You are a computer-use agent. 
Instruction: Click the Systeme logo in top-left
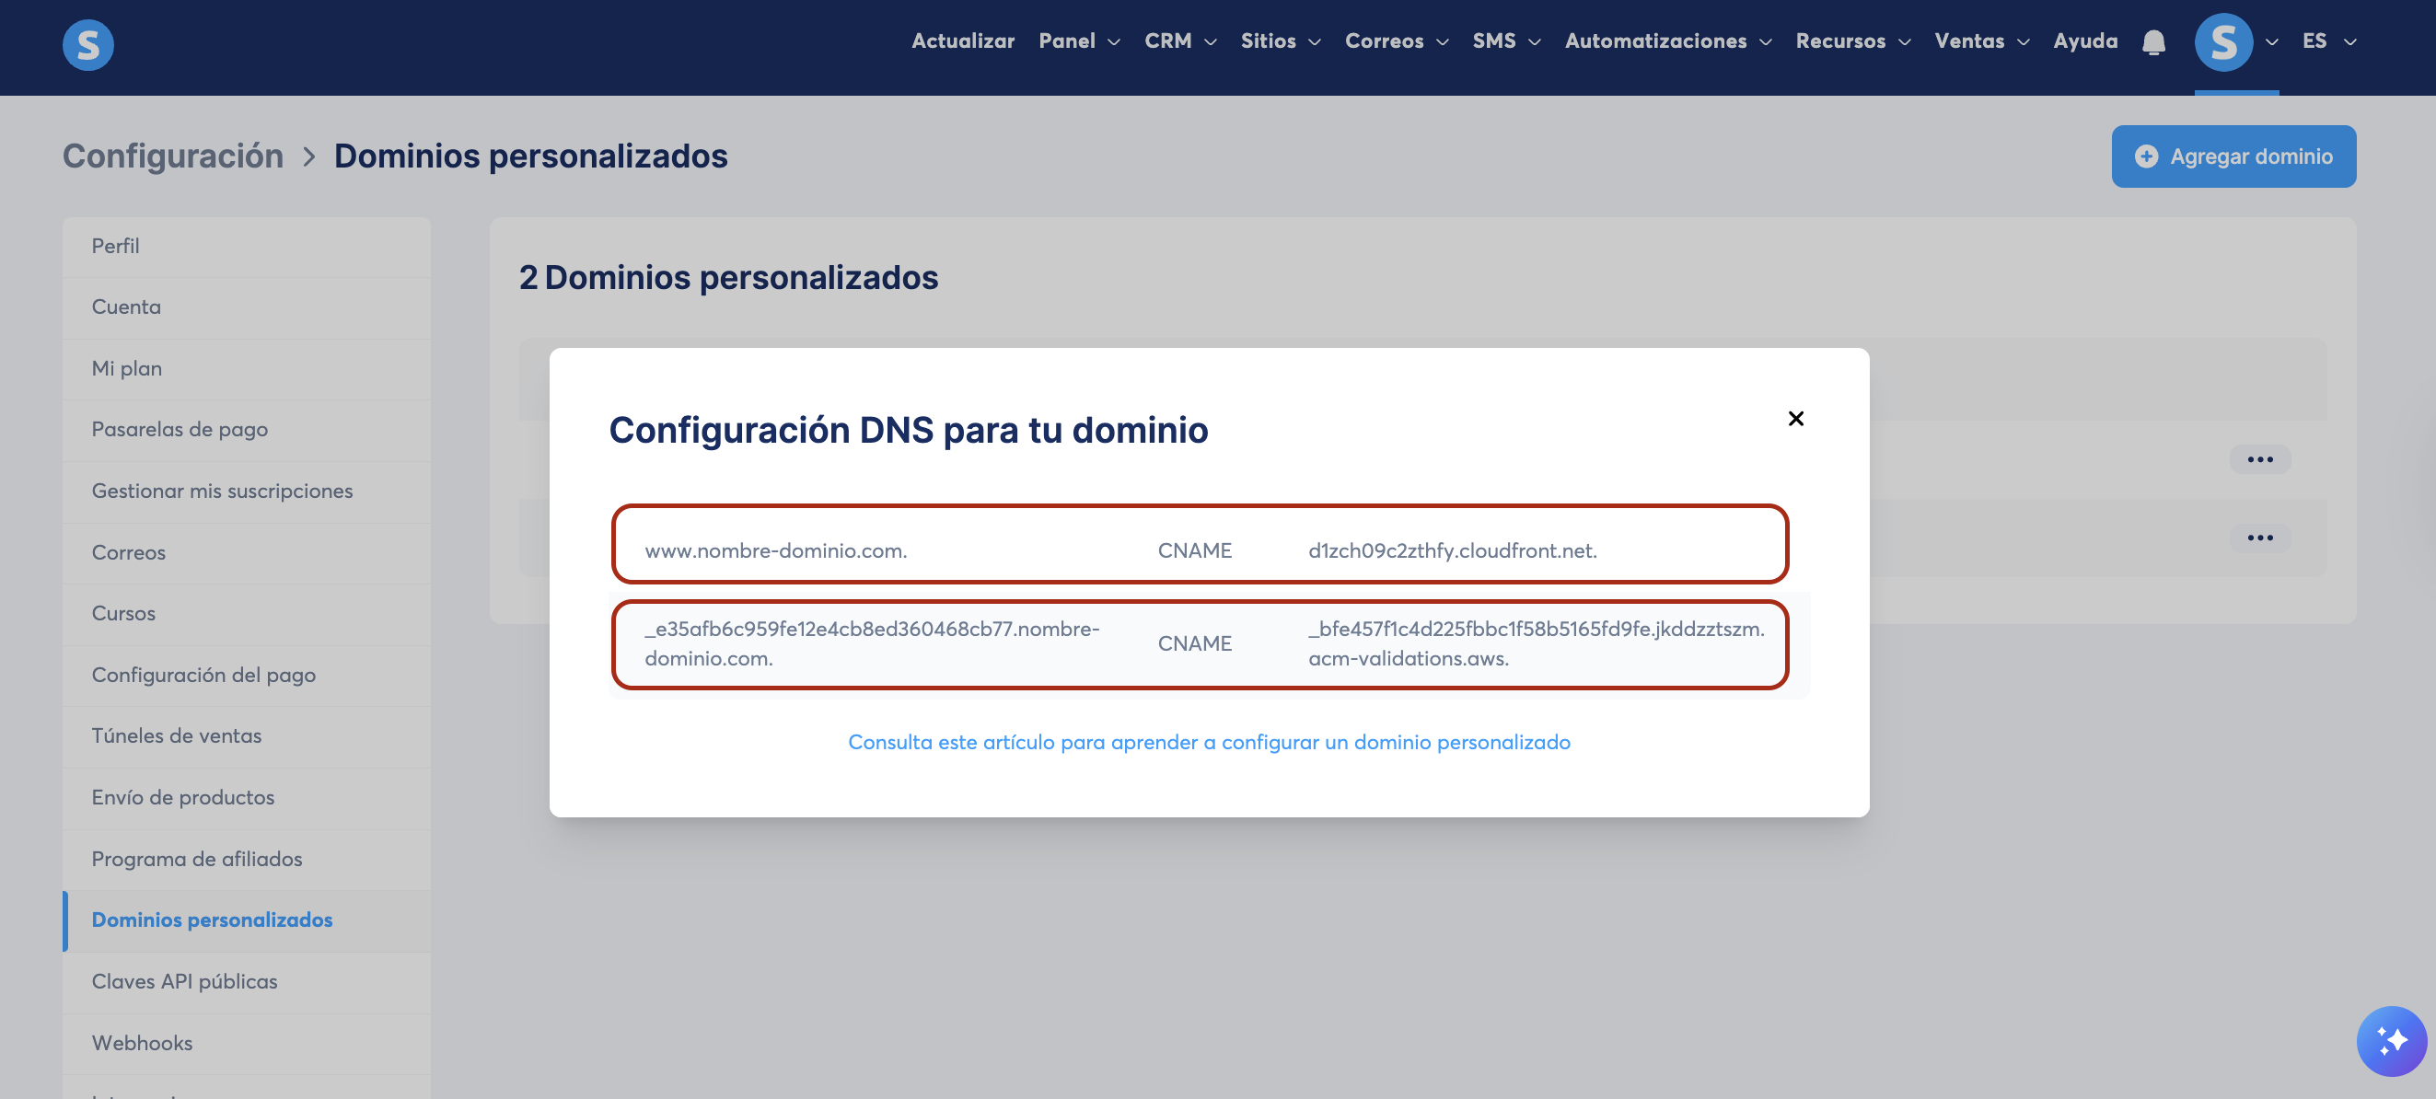[x=88, y=44]
